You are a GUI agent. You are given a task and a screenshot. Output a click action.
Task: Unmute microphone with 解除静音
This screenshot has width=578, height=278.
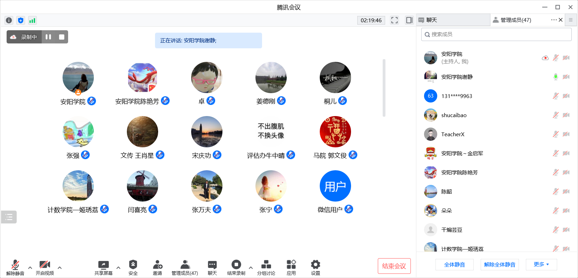(15, 268)
